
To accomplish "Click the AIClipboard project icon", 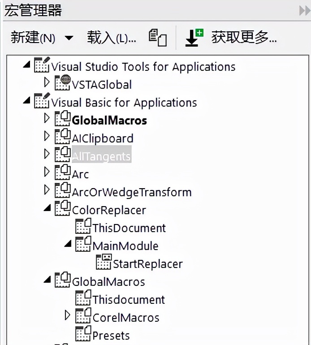I will pyautogui.click(x=62, y=136).
